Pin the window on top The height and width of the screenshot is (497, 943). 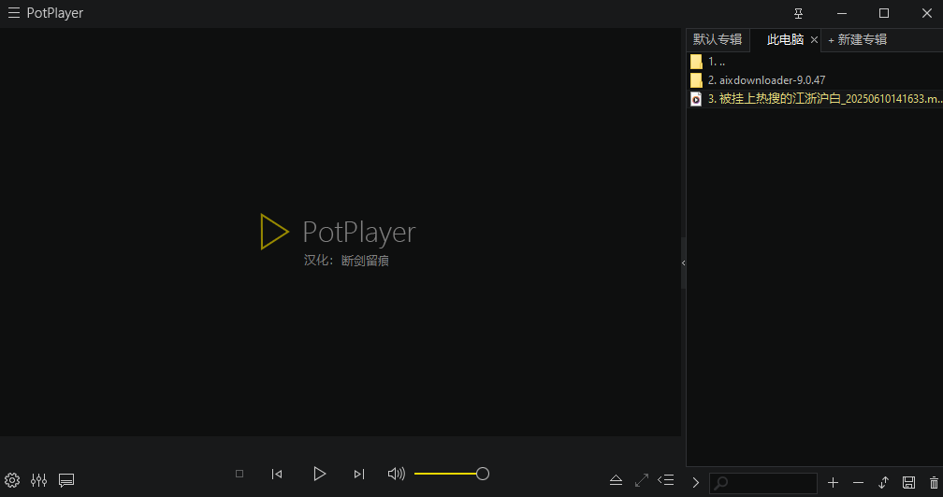(x=798, y=13)
